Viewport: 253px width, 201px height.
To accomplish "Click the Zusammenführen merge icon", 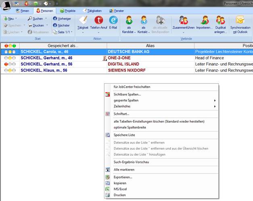I will click(x=184, y=20).
